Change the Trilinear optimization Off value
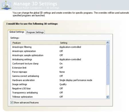Image resolution: width=129 pixels, height=112 pixels. 61,97
